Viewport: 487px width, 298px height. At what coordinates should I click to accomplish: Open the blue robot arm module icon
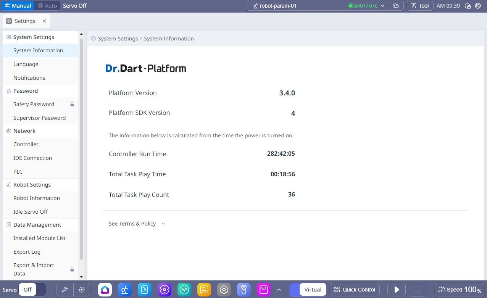[125, 290]
